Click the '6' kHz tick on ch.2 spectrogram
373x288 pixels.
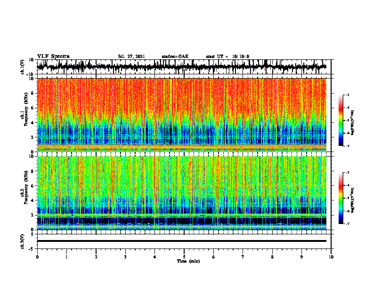(x=32, y=186)
